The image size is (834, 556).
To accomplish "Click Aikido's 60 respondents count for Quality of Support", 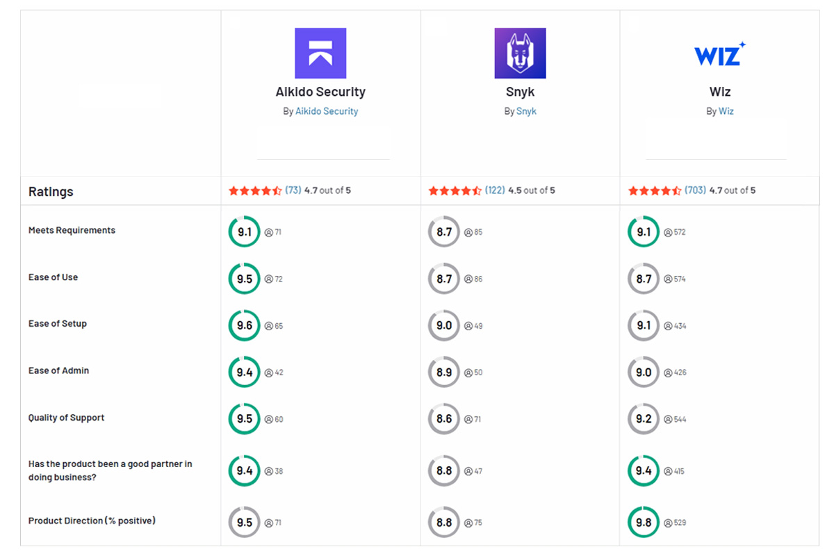I will click(274, 419).
